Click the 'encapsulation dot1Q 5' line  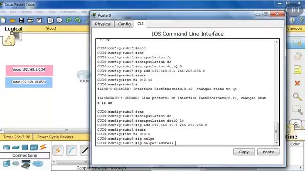tap(140, 66)
